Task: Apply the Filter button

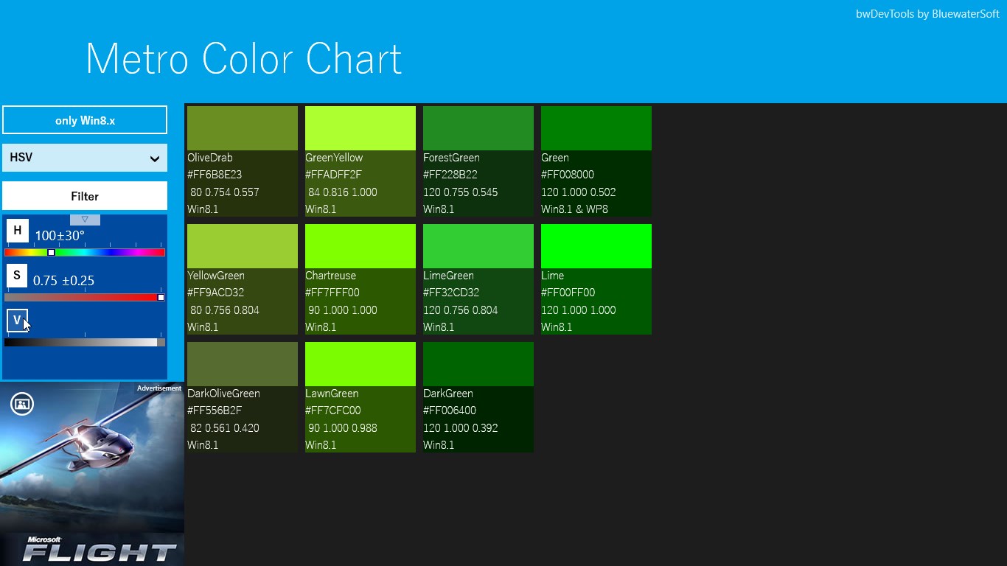Action: [84, 196]
